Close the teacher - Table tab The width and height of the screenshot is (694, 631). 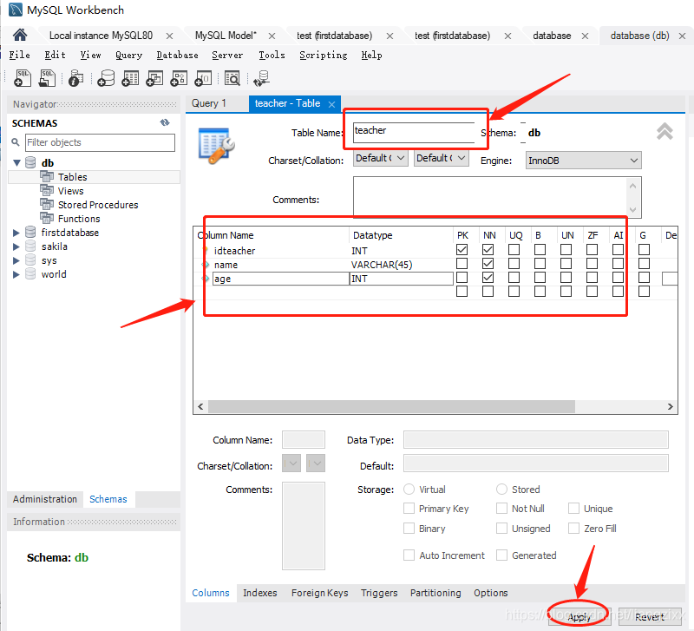331,104
